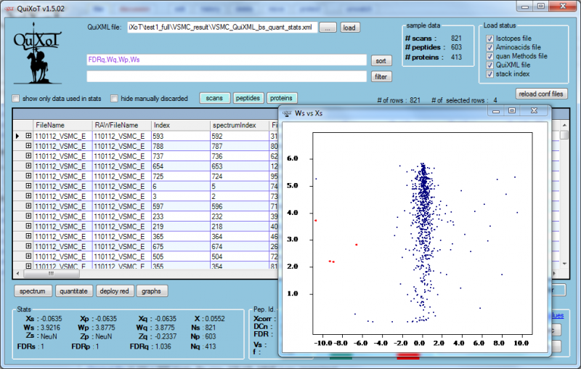Viewport: 581px width, 369px height.
Task: Switch to the proteins view
Action: [282, 98]
